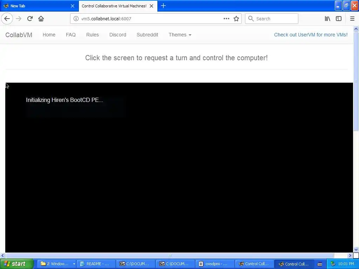Bookmark this page with the star
Viewport: 359px width, 269px height.
236,19
